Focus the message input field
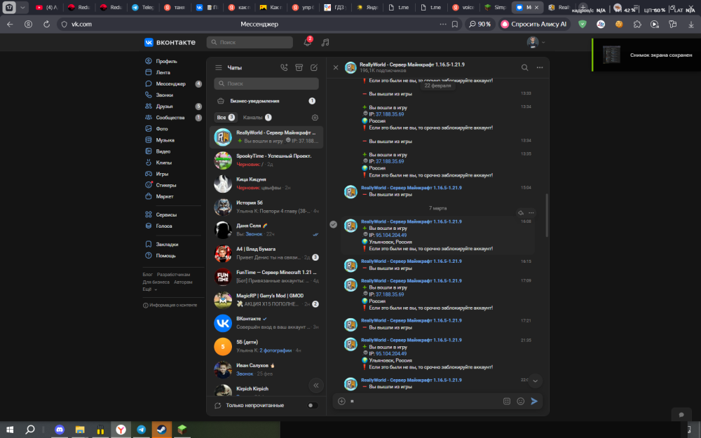 pos(424,402)
